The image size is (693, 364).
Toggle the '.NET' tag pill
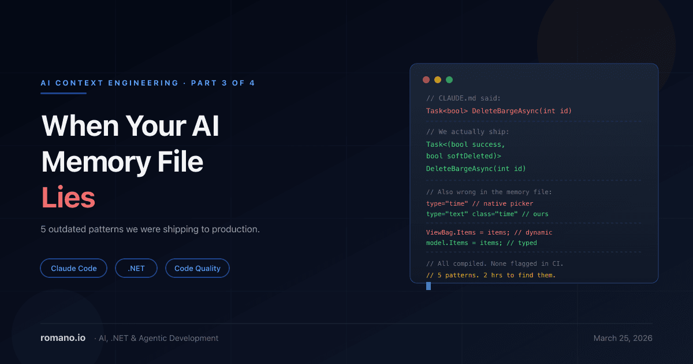[136, 268]
